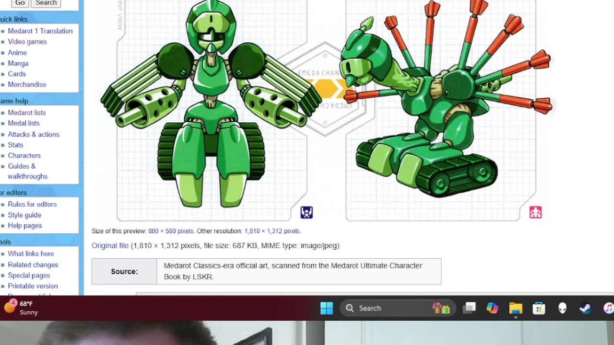Open File Explorer from the taskbar

[516, 308]
